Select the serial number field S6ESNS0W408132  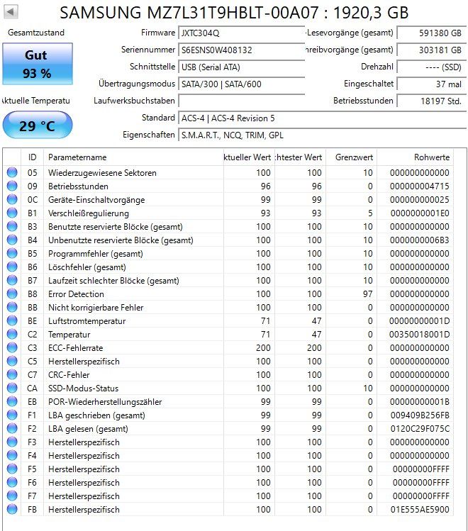(x=242, y=50)
